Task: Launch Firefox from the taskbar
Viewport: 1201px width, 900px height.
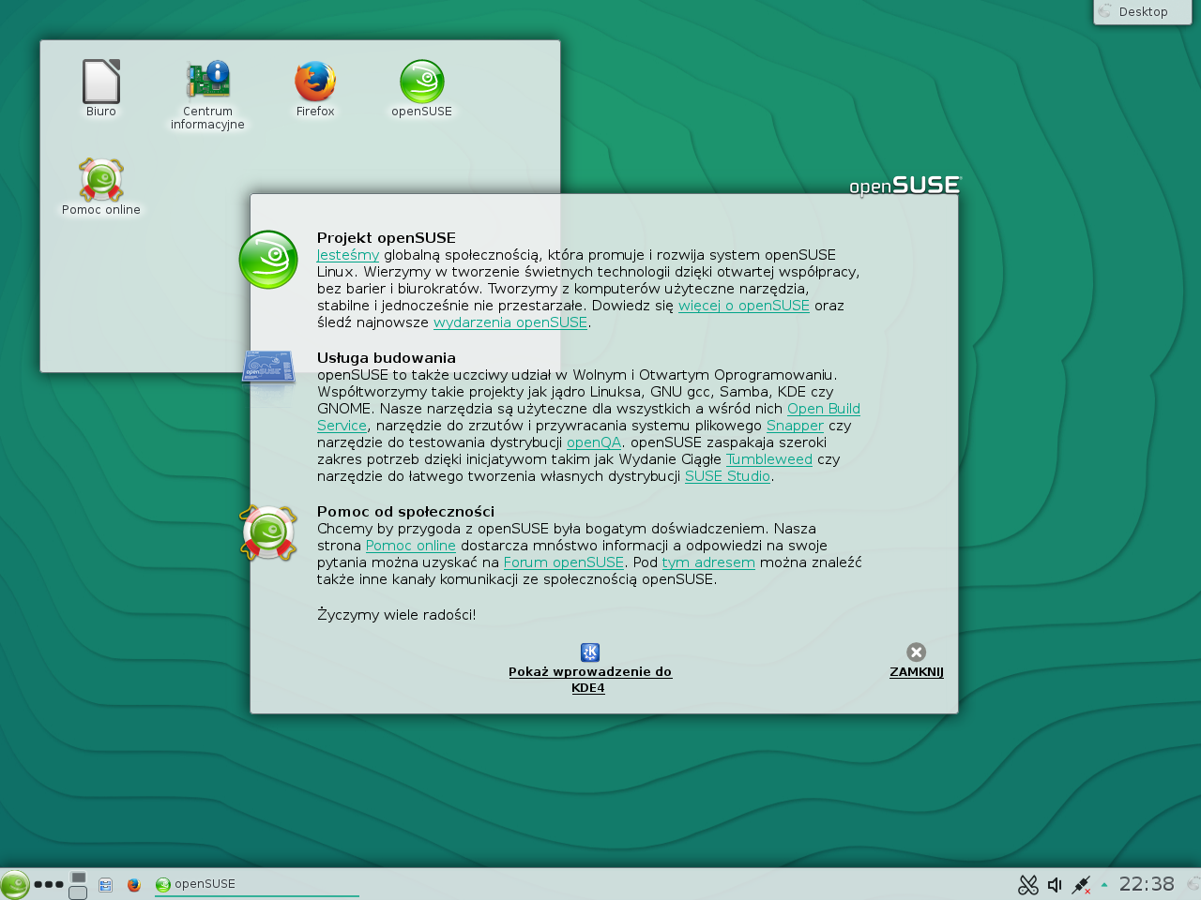Action: 134,884
